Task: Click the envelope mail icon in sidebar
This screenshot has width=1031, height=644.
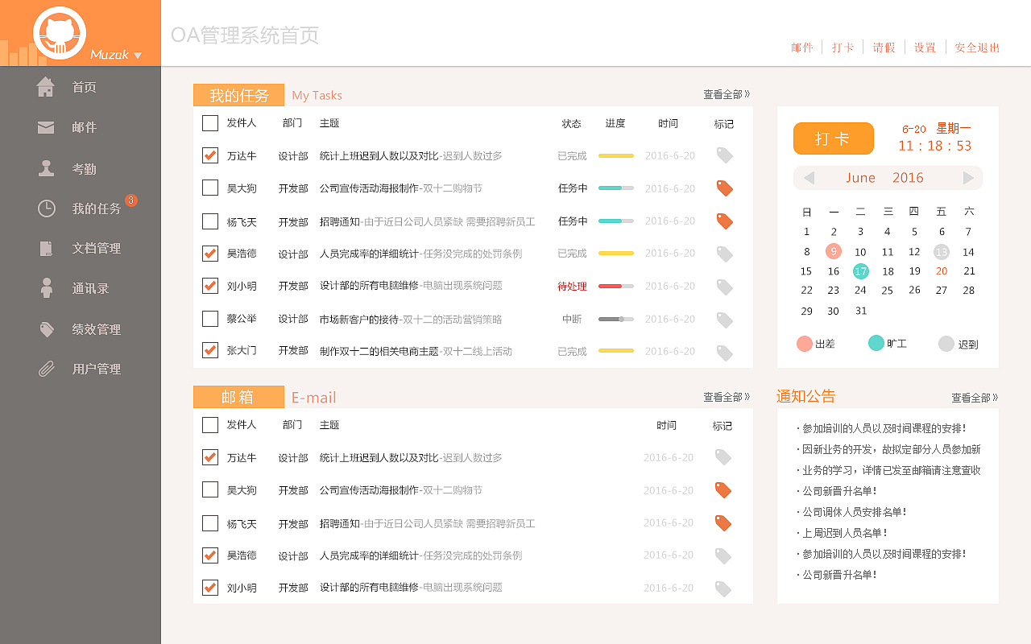Action: click(46, 127)
